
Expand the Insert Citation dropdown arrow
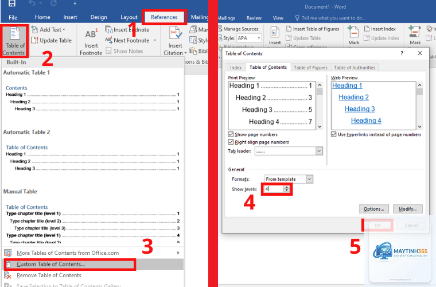(x=185, y=53)
